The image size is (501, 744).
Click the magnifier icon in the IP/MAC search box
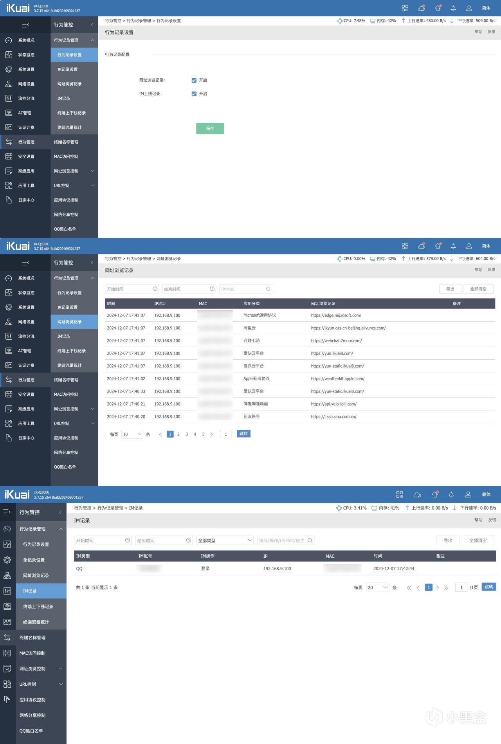click(269, 289)
